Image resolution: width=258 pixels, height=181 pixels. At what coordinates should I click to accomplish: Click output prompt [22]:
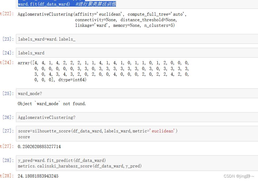(7, 14)
